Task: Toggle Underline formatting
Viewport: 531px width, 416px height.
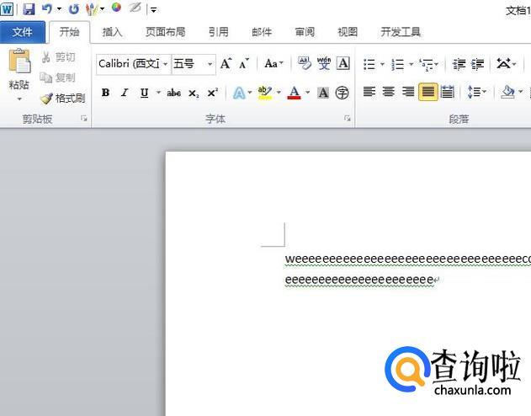Action: coord(144,93)
